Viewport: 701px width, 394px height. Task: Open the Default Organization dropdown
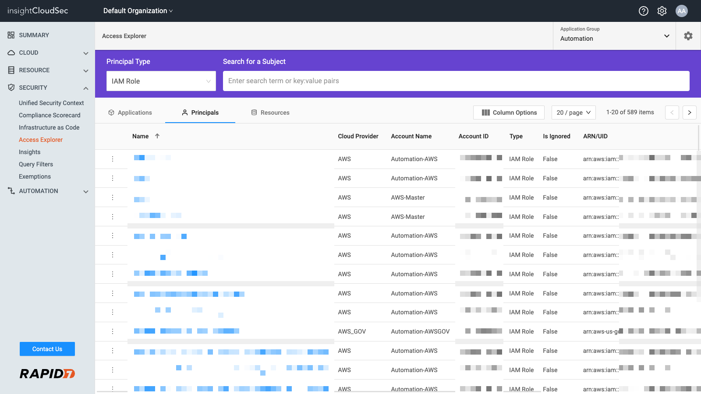[138, 11]
